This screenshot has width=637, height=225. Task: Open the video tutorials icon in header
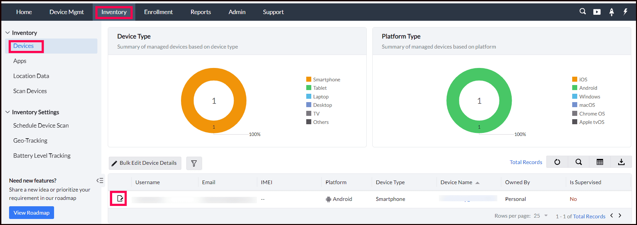597,12
